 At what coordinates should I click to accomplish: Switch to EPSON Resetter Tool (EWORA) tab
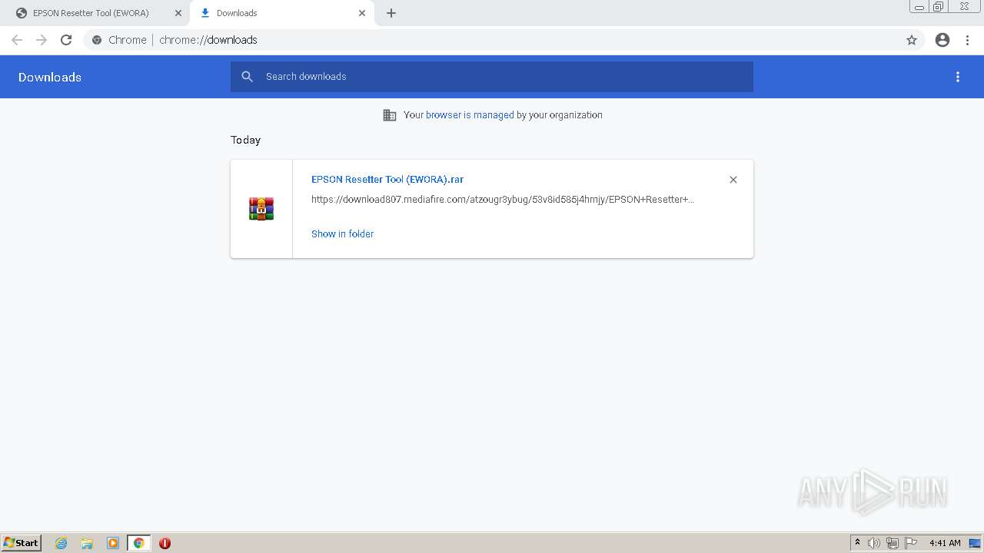tap(95, 13)
